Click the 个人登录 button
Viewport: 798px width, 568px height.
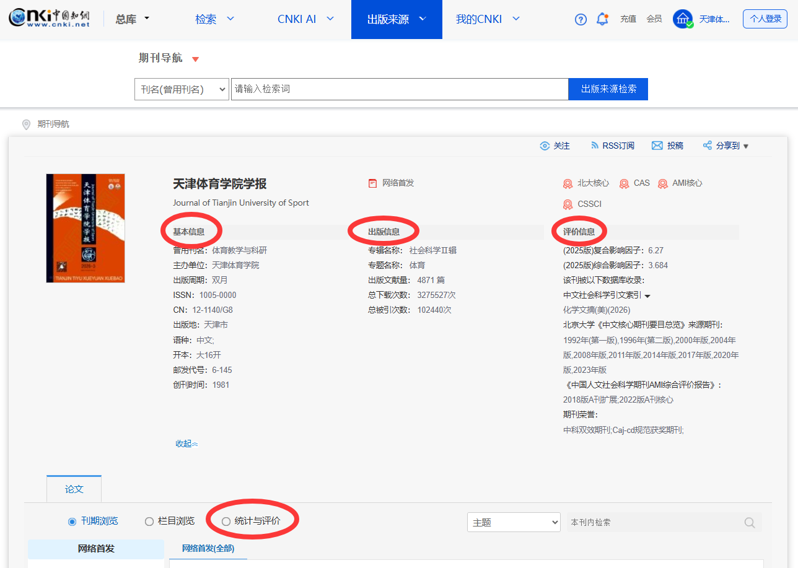pos(765,19)
